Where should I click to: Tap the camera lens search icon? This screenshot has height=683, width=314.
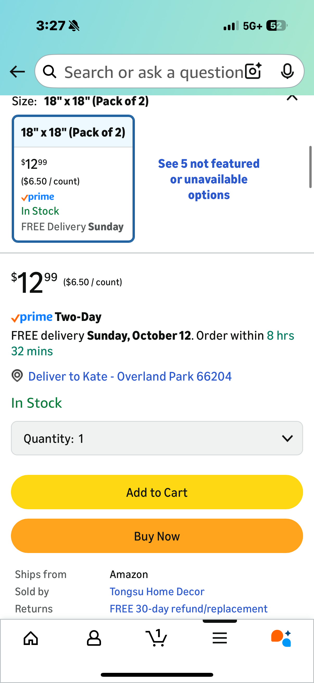[x=253, y=71]
